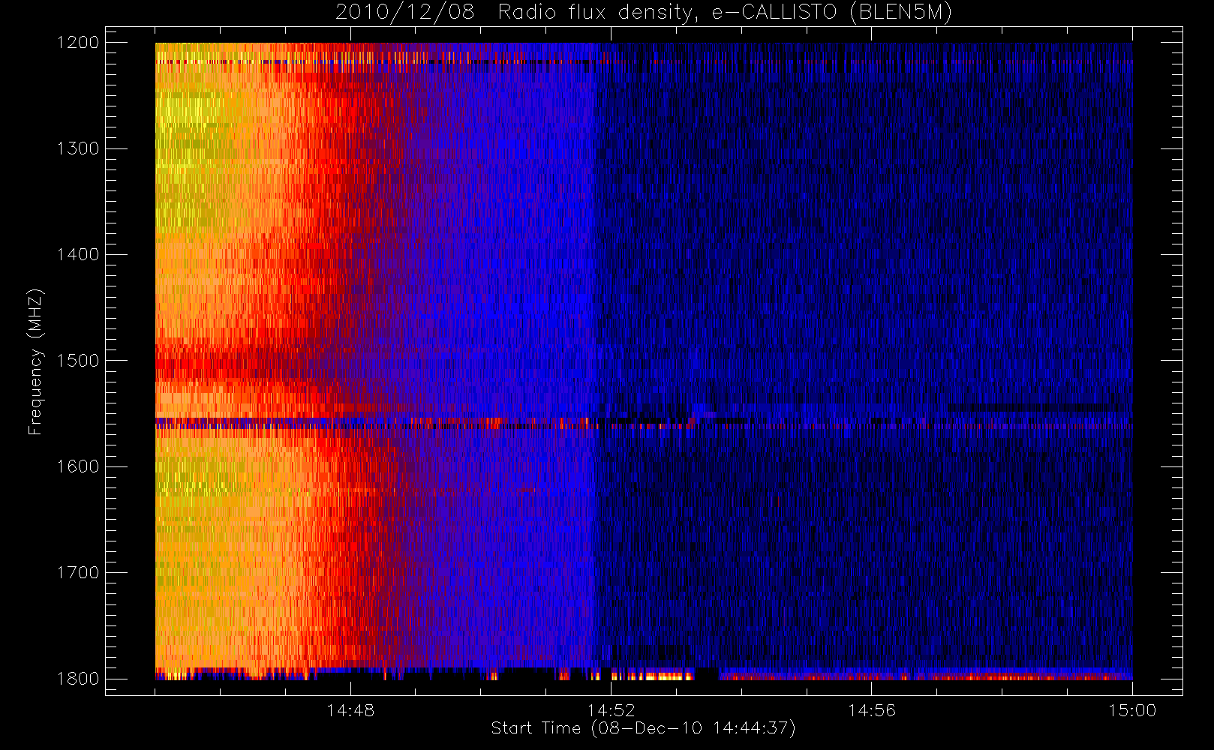1214x750 pixels.
Task: Click the 1600 frequency tick label
Action: pos(78,466)
